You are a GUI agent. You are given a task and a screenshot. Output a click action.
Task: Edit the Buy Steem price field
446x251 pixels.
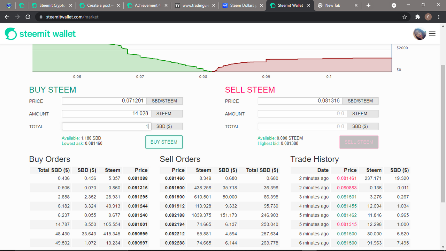105,101
